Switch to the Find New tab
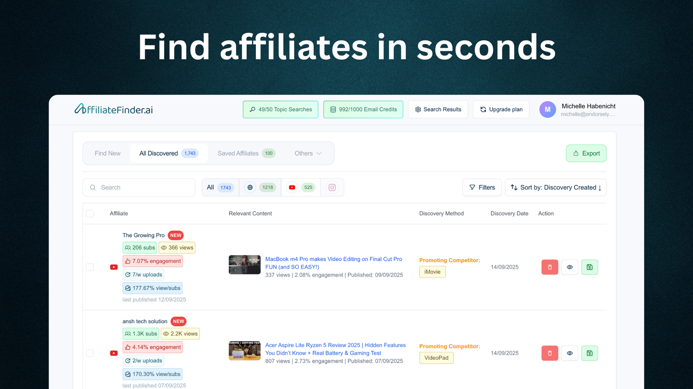This screenshot has height=389, width=693. pos(107,153)
